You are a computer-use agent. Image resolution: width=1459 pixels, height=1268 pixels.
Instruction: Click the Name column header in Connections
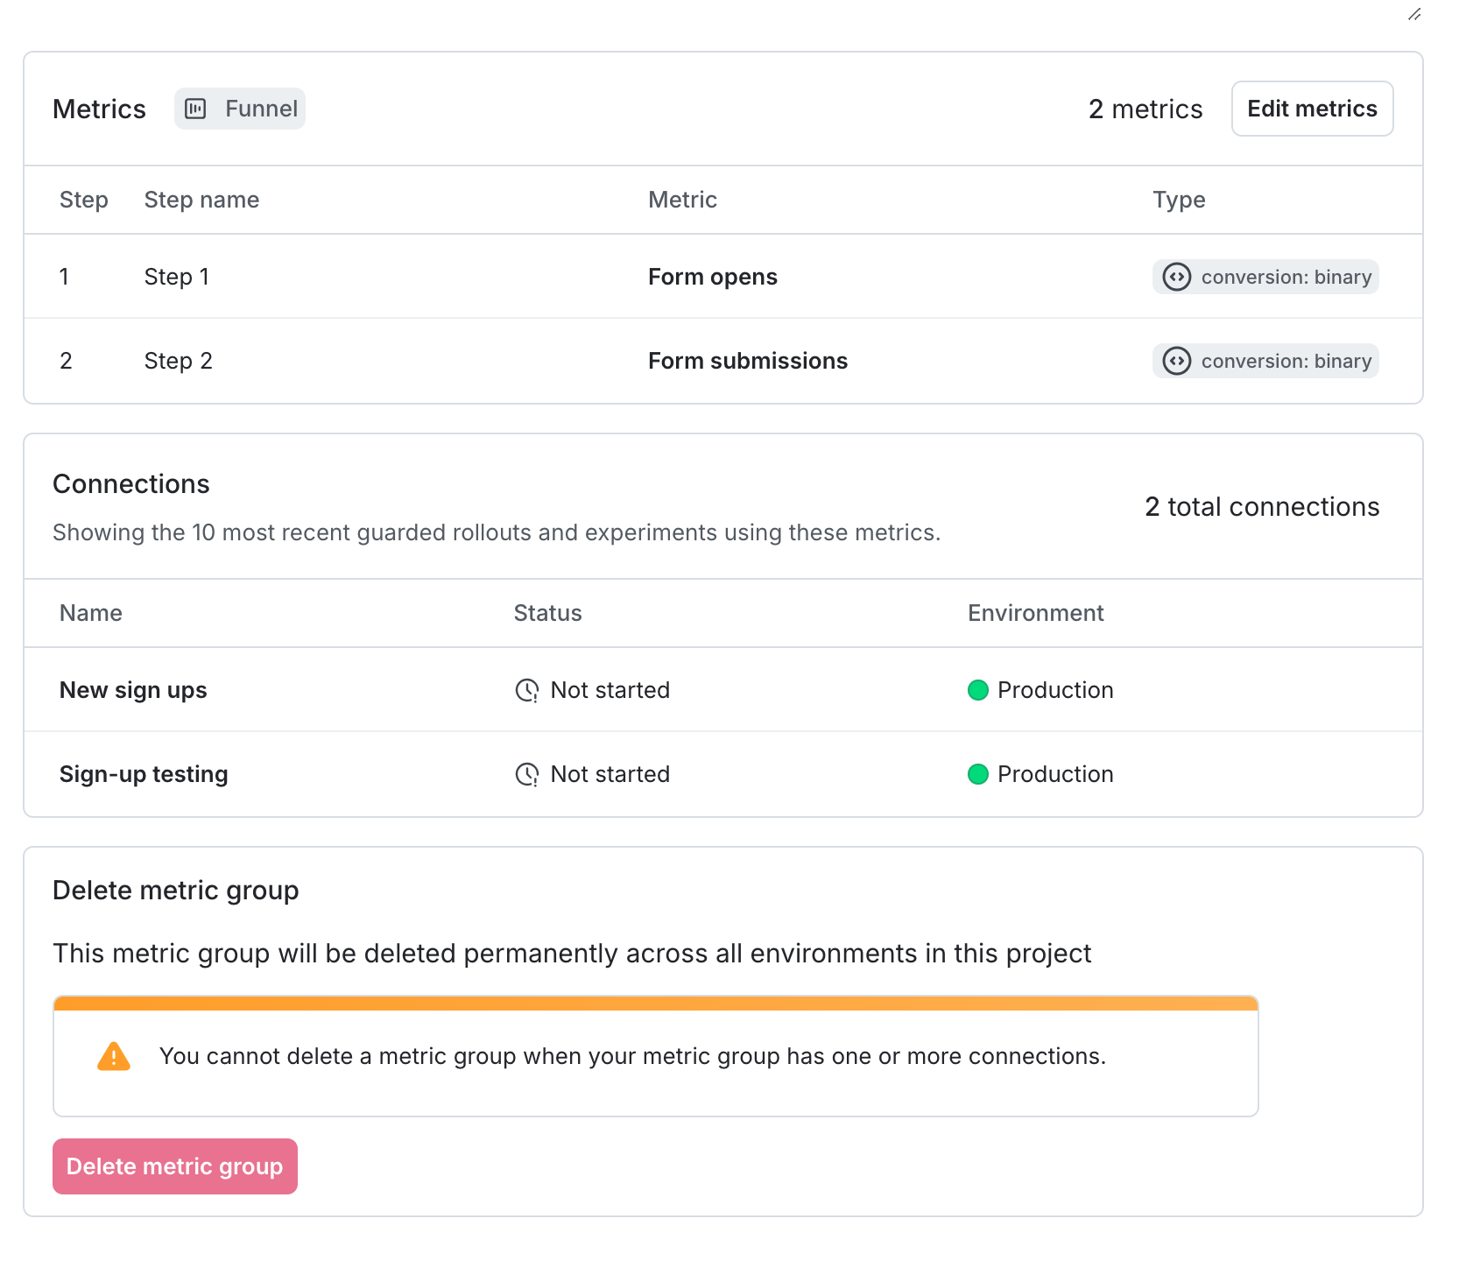click(91, 613)
